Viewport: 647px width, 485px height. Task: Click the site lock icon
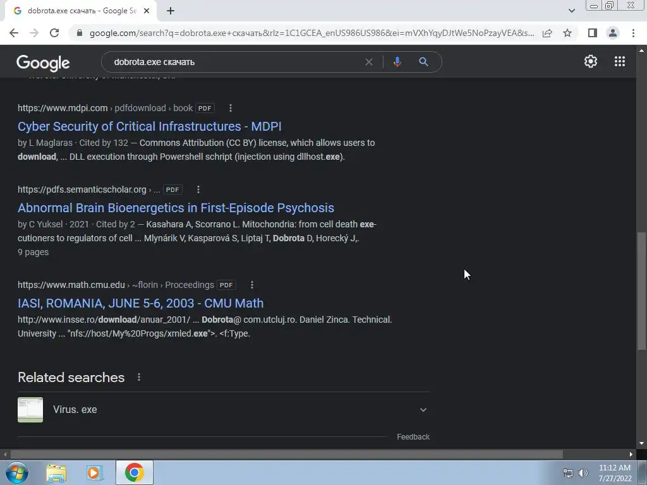[x=80, y=33]
